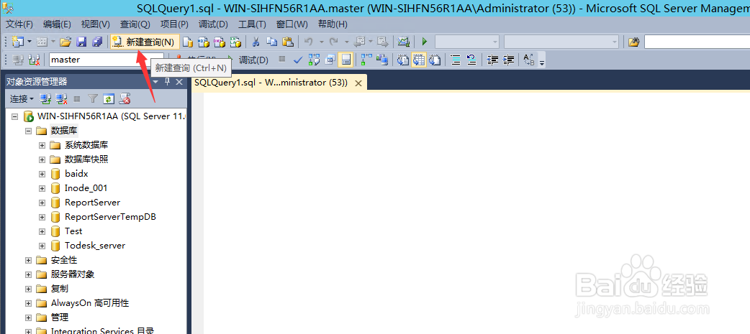Display the estimated execution plan icon

pos(314,60)
